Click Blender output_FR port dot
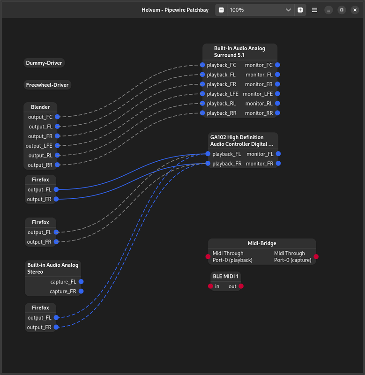This screenshot has height=375, width=365. [x=57, y=136]
